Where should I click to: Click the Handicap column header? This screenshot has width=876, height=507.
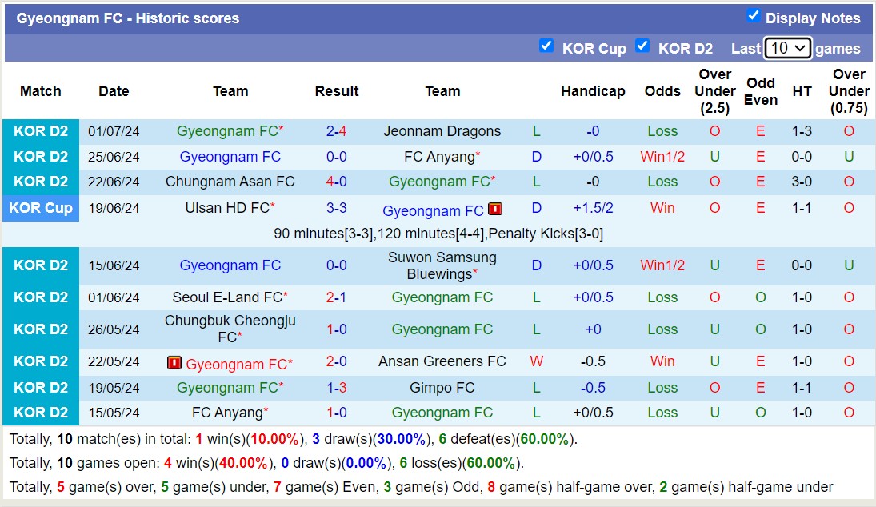point(593,91)
